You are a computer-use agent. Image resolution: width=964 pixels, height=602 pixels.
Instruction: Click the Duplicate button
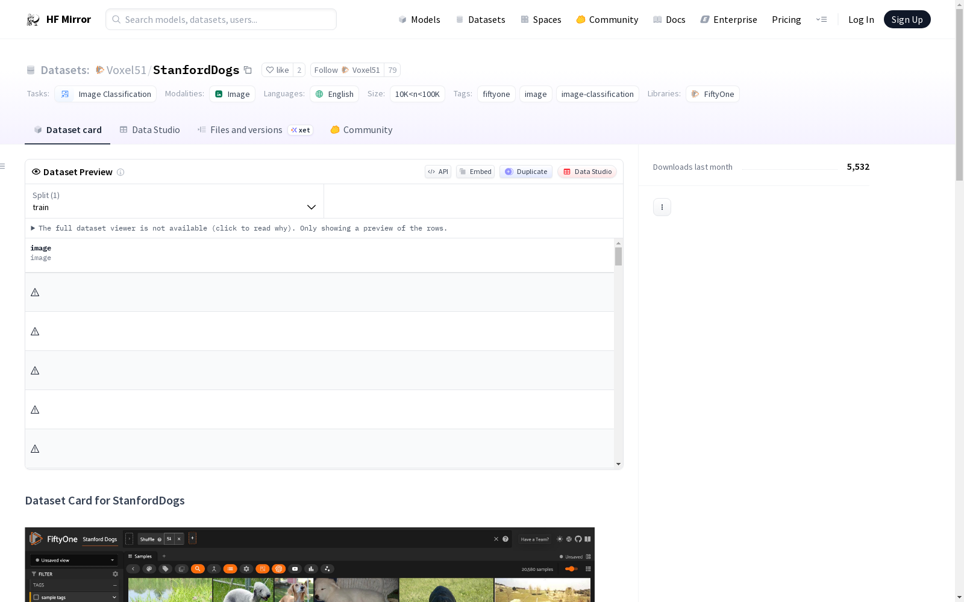[x=526, y=172]
